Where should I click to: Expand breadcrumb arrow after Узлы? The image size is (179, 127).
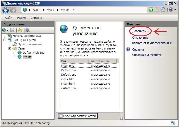57,10
